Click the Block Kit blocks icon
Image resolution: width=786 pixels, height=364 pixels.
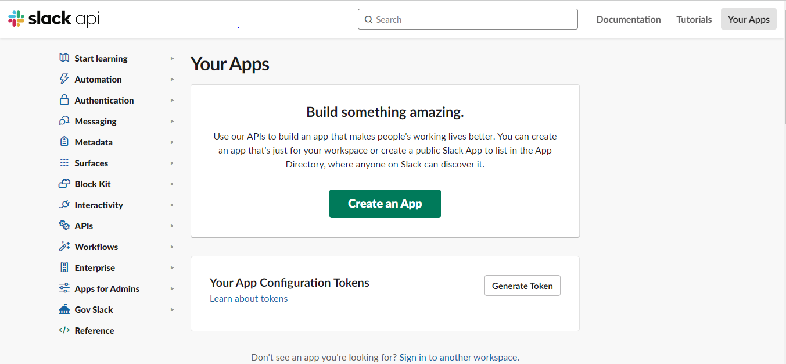coord(64,184)
